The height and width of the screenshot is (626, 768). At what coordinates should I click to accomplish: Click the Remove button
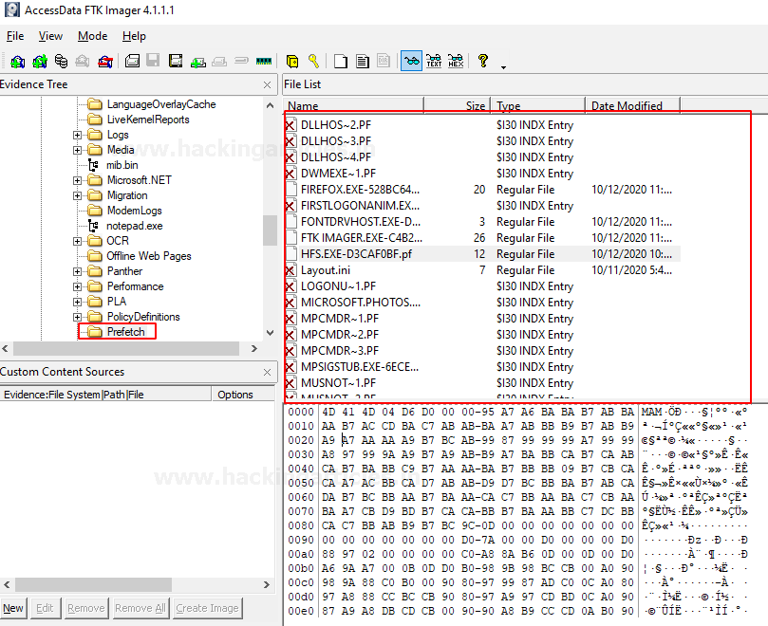[x=86, y=608]
